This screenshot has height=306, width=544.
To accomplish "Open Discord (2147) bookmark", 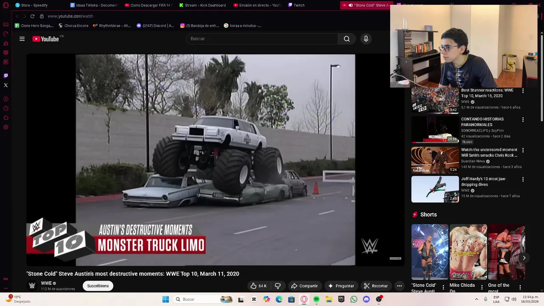I will click(x=155, y=25).
